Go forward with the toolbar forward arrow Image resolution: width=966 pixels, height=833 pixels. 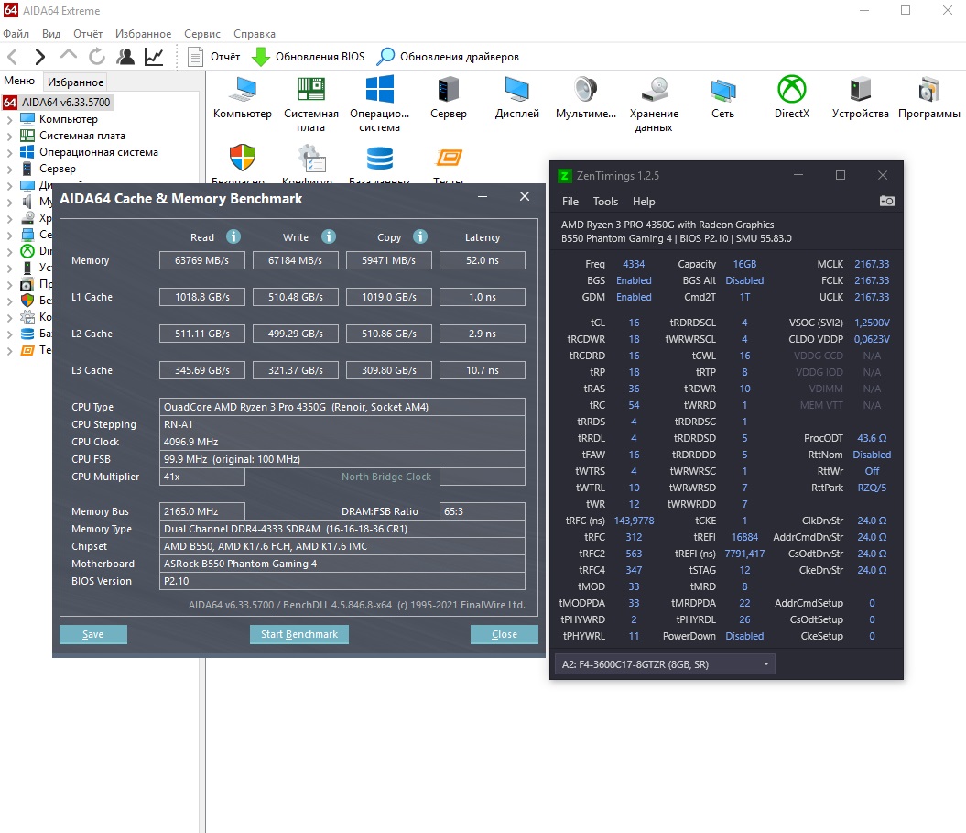coord(40,57)
